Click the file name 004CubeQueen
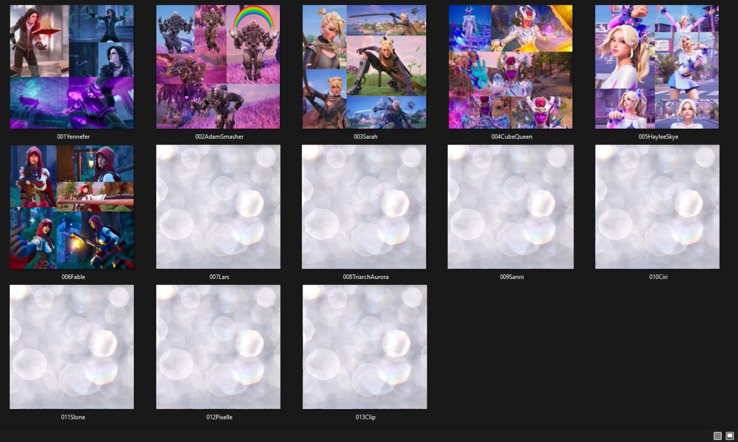 (512, 136)
